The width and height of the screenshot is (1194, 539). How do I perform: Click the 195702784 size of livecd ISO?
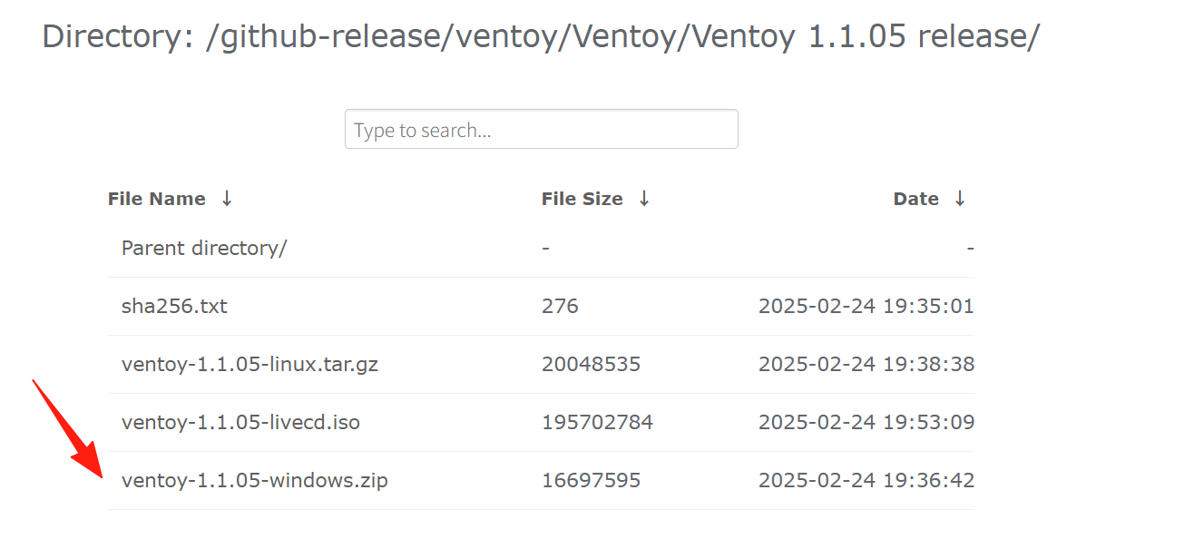tap(597, 422)
